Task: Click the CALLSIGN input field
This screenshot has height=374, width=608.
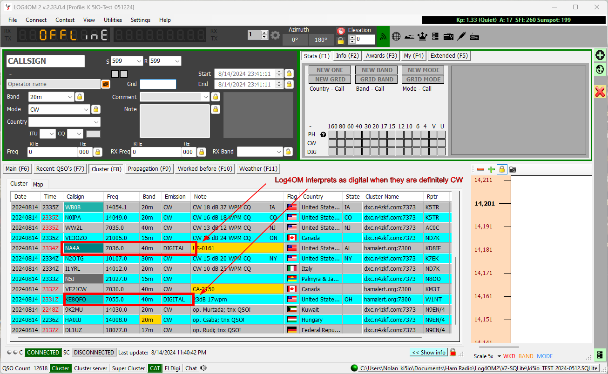Action: [x=46, y=61]
